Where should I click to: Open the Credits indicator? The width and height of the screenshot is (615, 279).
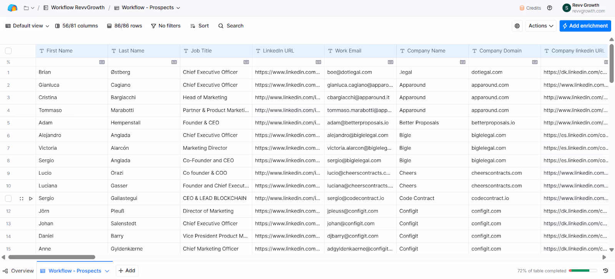(530, 8)
